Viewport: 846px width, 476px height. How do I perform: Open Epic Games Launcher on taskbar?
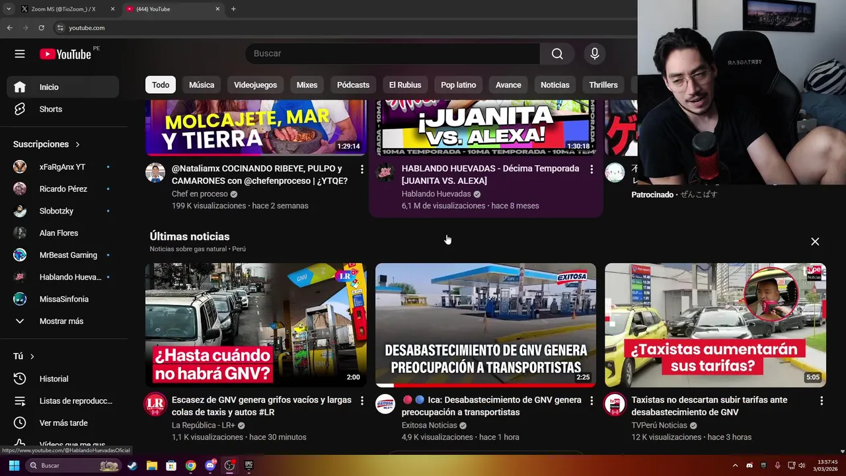click(x=249, y=465)
